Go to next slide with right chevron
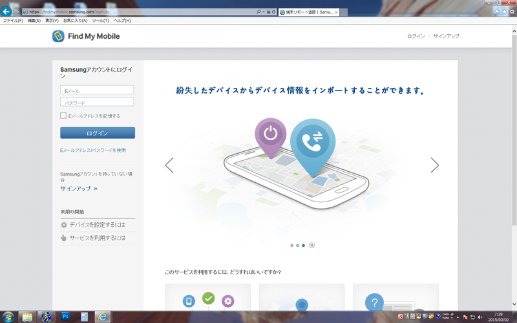 (x=434, y=165)
